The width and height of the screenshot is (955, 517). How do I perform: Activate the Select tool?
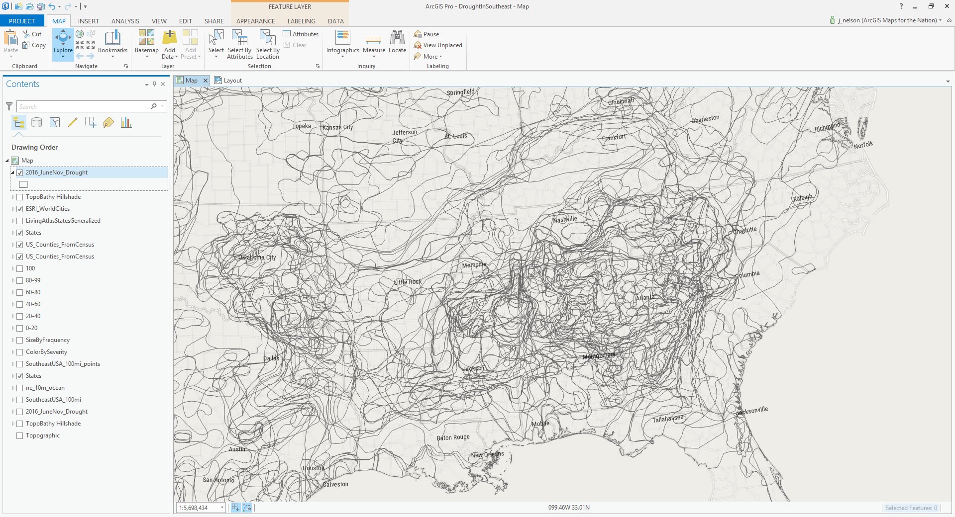tap(216, 37)
